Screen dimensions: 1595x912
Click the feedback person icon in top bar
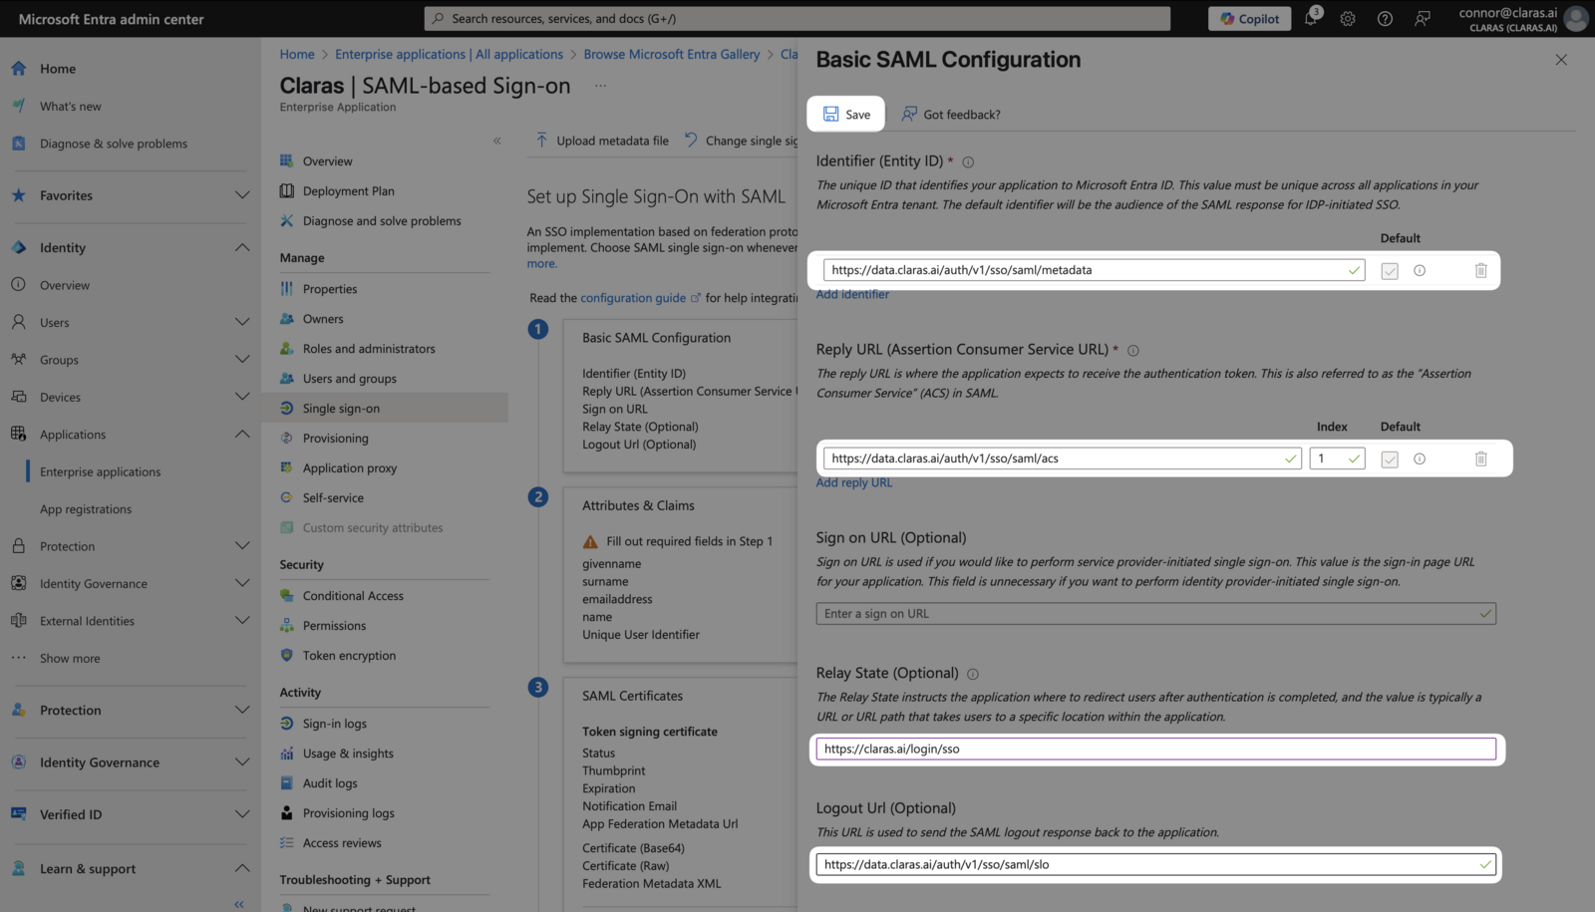click(x=1423, y=19)
